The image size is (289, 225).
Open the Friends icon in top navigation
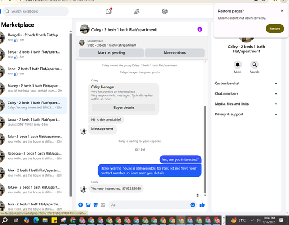click(x=136, y=12)
